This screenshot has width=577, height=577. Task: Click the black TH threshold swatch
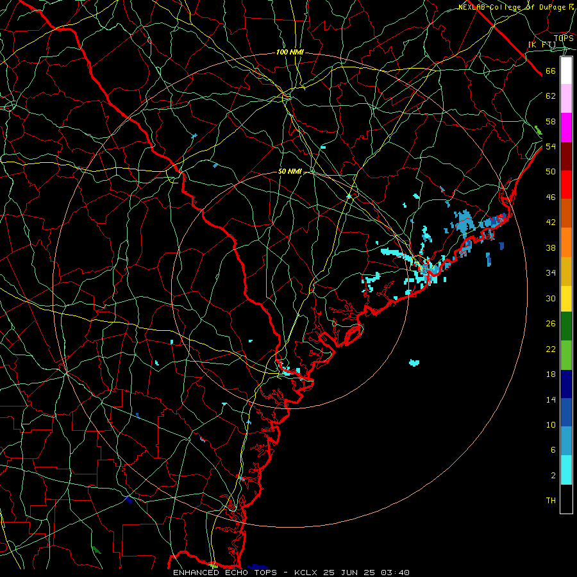(x=566, y=499)
